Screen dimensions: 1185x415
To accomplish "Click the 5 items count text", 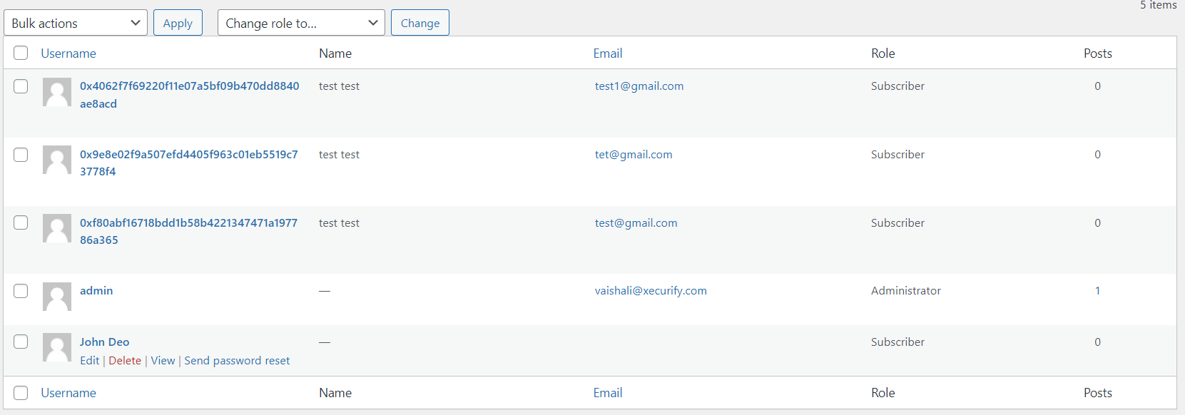I will 1159,5.
